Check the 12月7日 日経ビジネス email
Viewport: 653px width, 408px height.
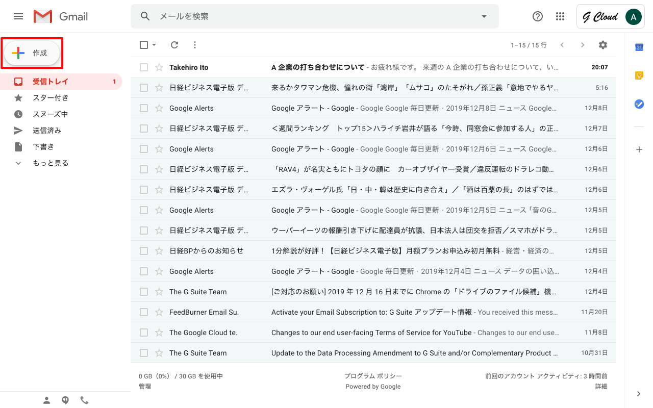click(144, 129)
